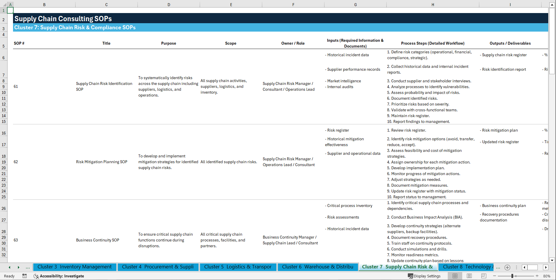
Task: Switch to Page Layout view
Action: point(469,276)
